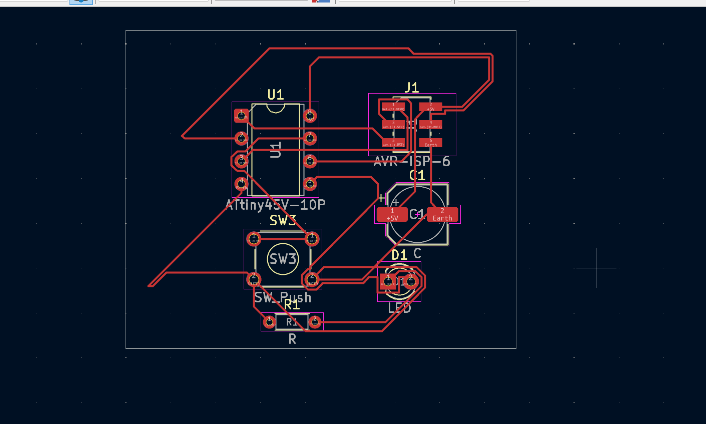Screen dimensions: 706x424
Task: Select J1 pad 2 labeled +5V
Action: pyautogui.click(x=430, y=107)
